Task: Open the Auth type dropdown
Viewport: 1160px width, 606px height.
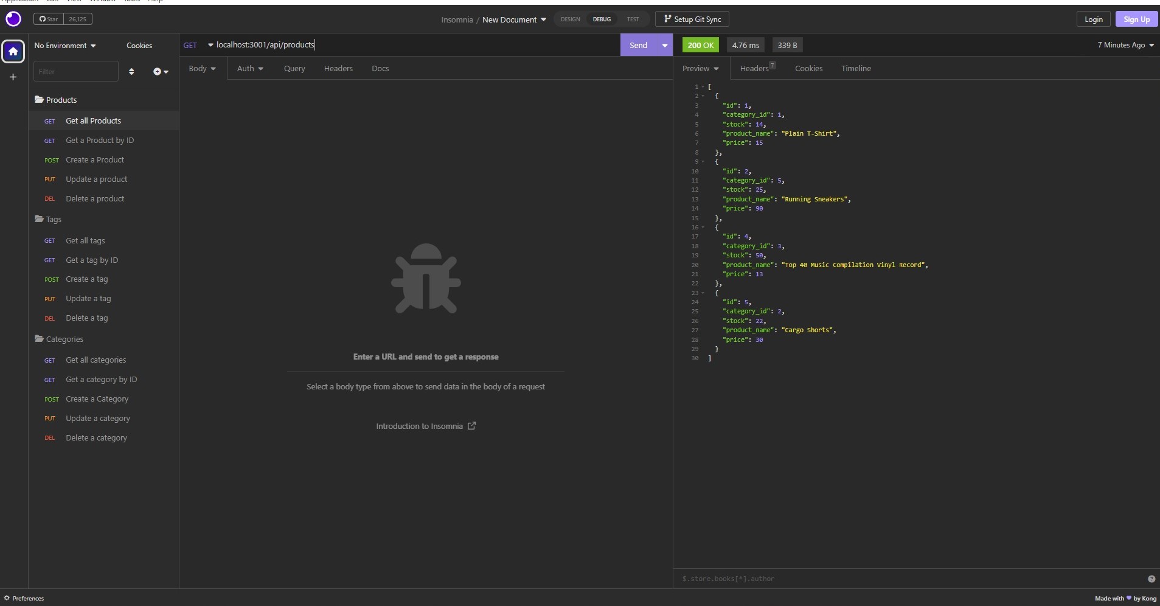Action: pyautogui.click(x=250, y=68)
